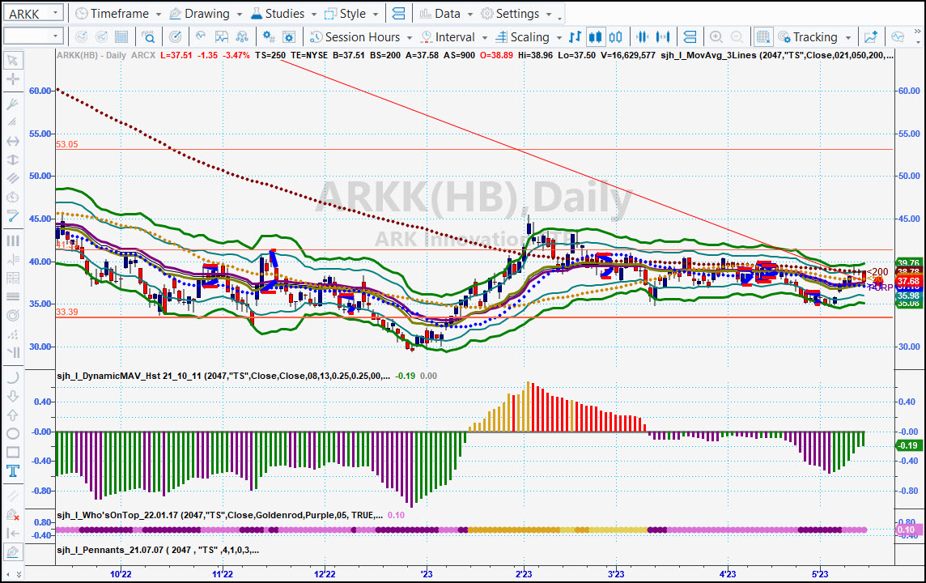This screenshot has height=583, width=926.
Task: Click the sjh_I_Pennants study label
Action: click(x=158, y=550)
